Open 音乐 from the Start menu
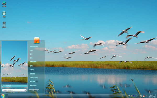The height and width of the screenshot is (98, 157). [x=31, y=58]
